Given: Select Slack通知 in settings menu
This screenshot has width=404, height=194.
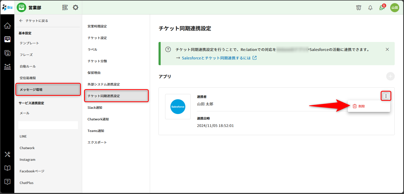Looking at the screenshot, I should click(x=95, y=108).
